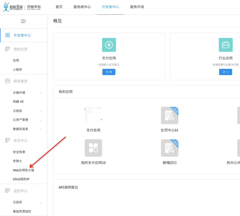Open the 服务市场 tab

137,7
